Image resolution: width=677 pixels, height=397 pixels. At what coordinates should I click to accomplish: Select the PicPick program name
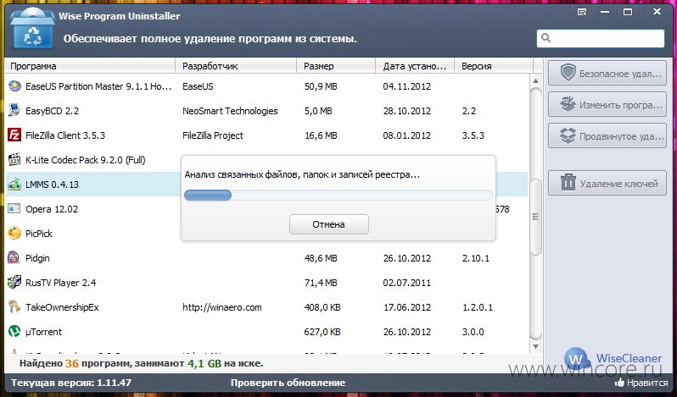pos(39,234)
